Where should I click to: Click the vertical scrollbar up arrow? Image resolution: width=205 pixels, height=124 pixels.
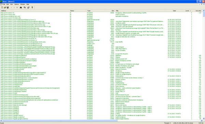(204, 11)
